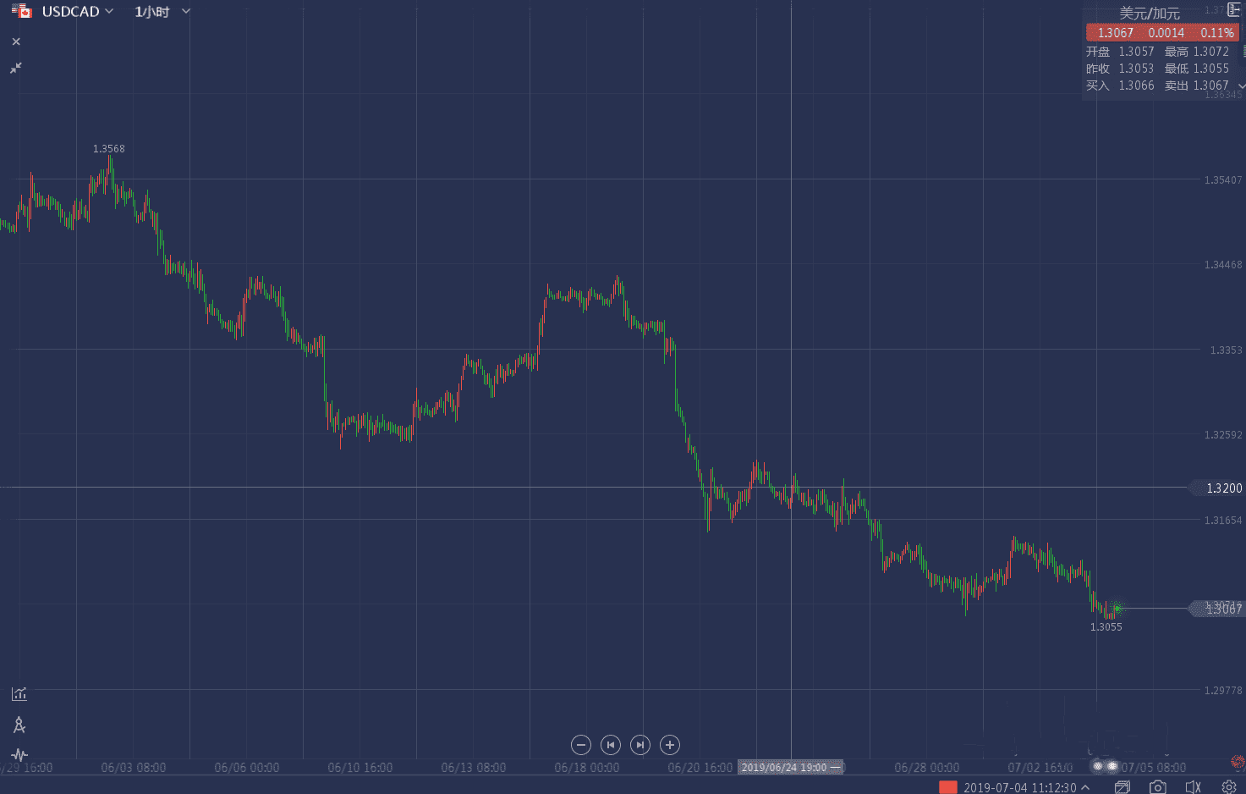Viewport: 1246px width, 794px height.
Task: Click the 美元/加元 title
Action: 1149,14
